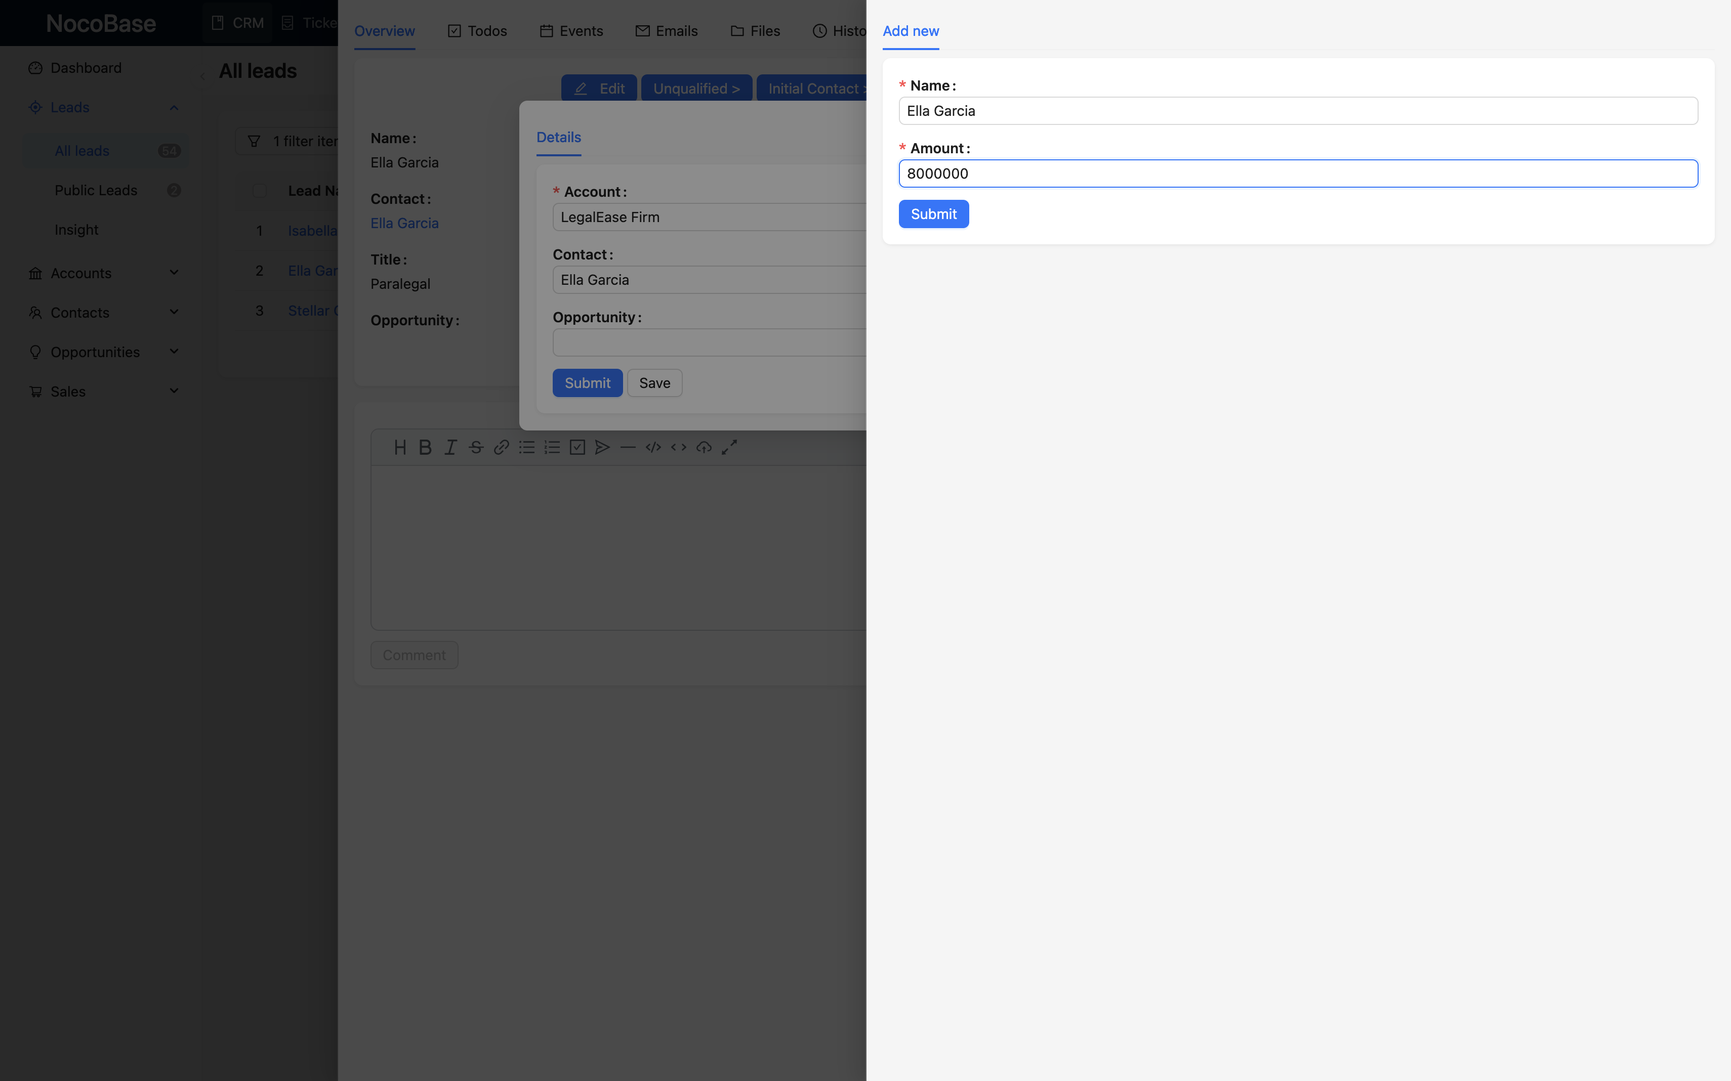The height and width of the screenshot is (1081, 1731).
Task: Click the Opportunity field in Details form
Action: (708, 343)
